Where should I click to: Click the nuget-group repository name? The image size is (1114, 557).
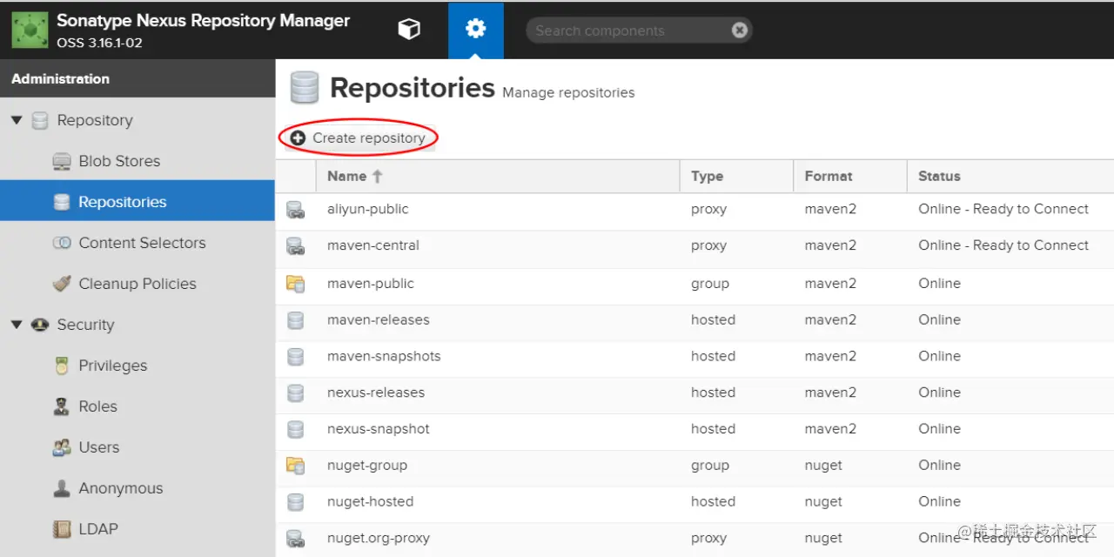click(x=367, y=466)
